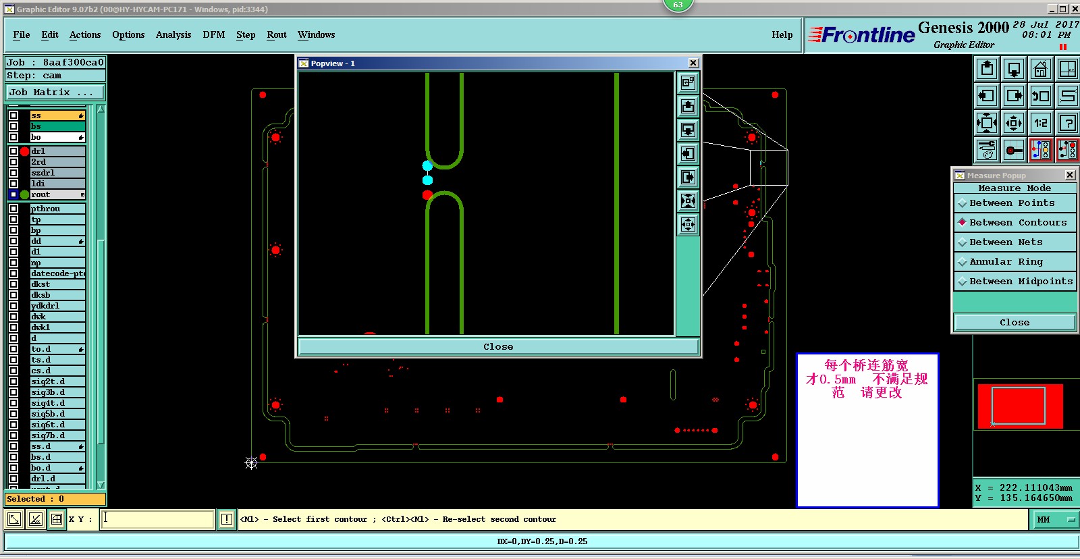Image resolution: width=1080 pixels, height=559 pixels.
Task: Click the Popview pan down icon
Action: (688, 130)
